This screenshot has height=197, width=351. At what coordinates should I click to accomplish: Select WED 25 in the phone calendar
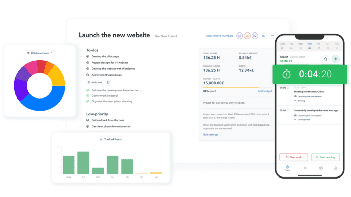(x=300, y=46)
